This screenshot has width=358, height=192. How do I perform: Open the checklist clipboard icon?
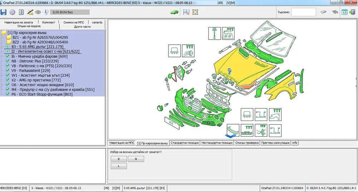[x=21, y=12]
